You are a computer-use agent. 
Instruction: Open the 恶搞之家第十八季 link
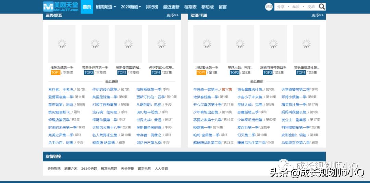207,120
